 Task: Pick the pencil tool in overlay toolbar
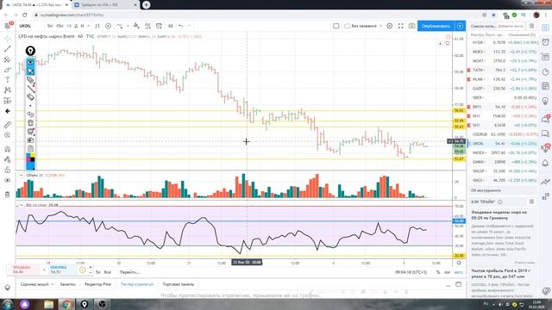click(x=31, y=80)
